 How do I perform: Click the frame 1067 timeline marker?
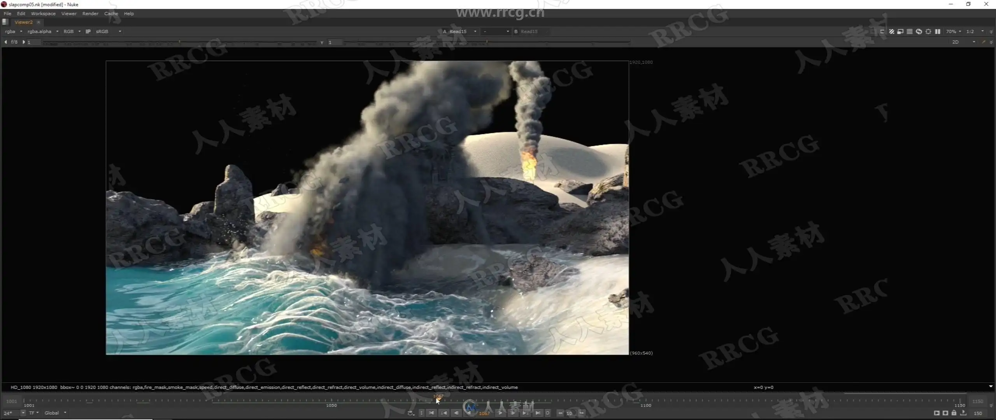438,398
